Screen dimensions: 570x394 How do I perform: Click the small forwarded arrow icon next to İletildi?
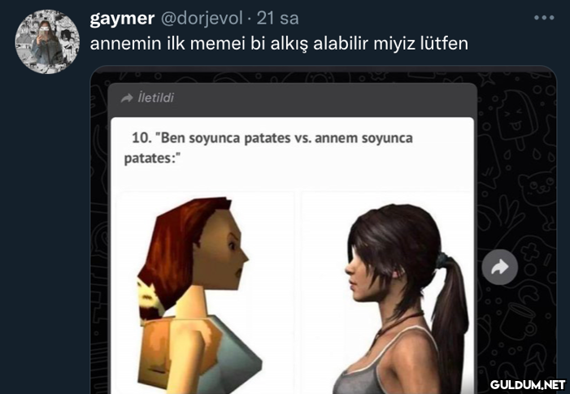click(127, 98)
